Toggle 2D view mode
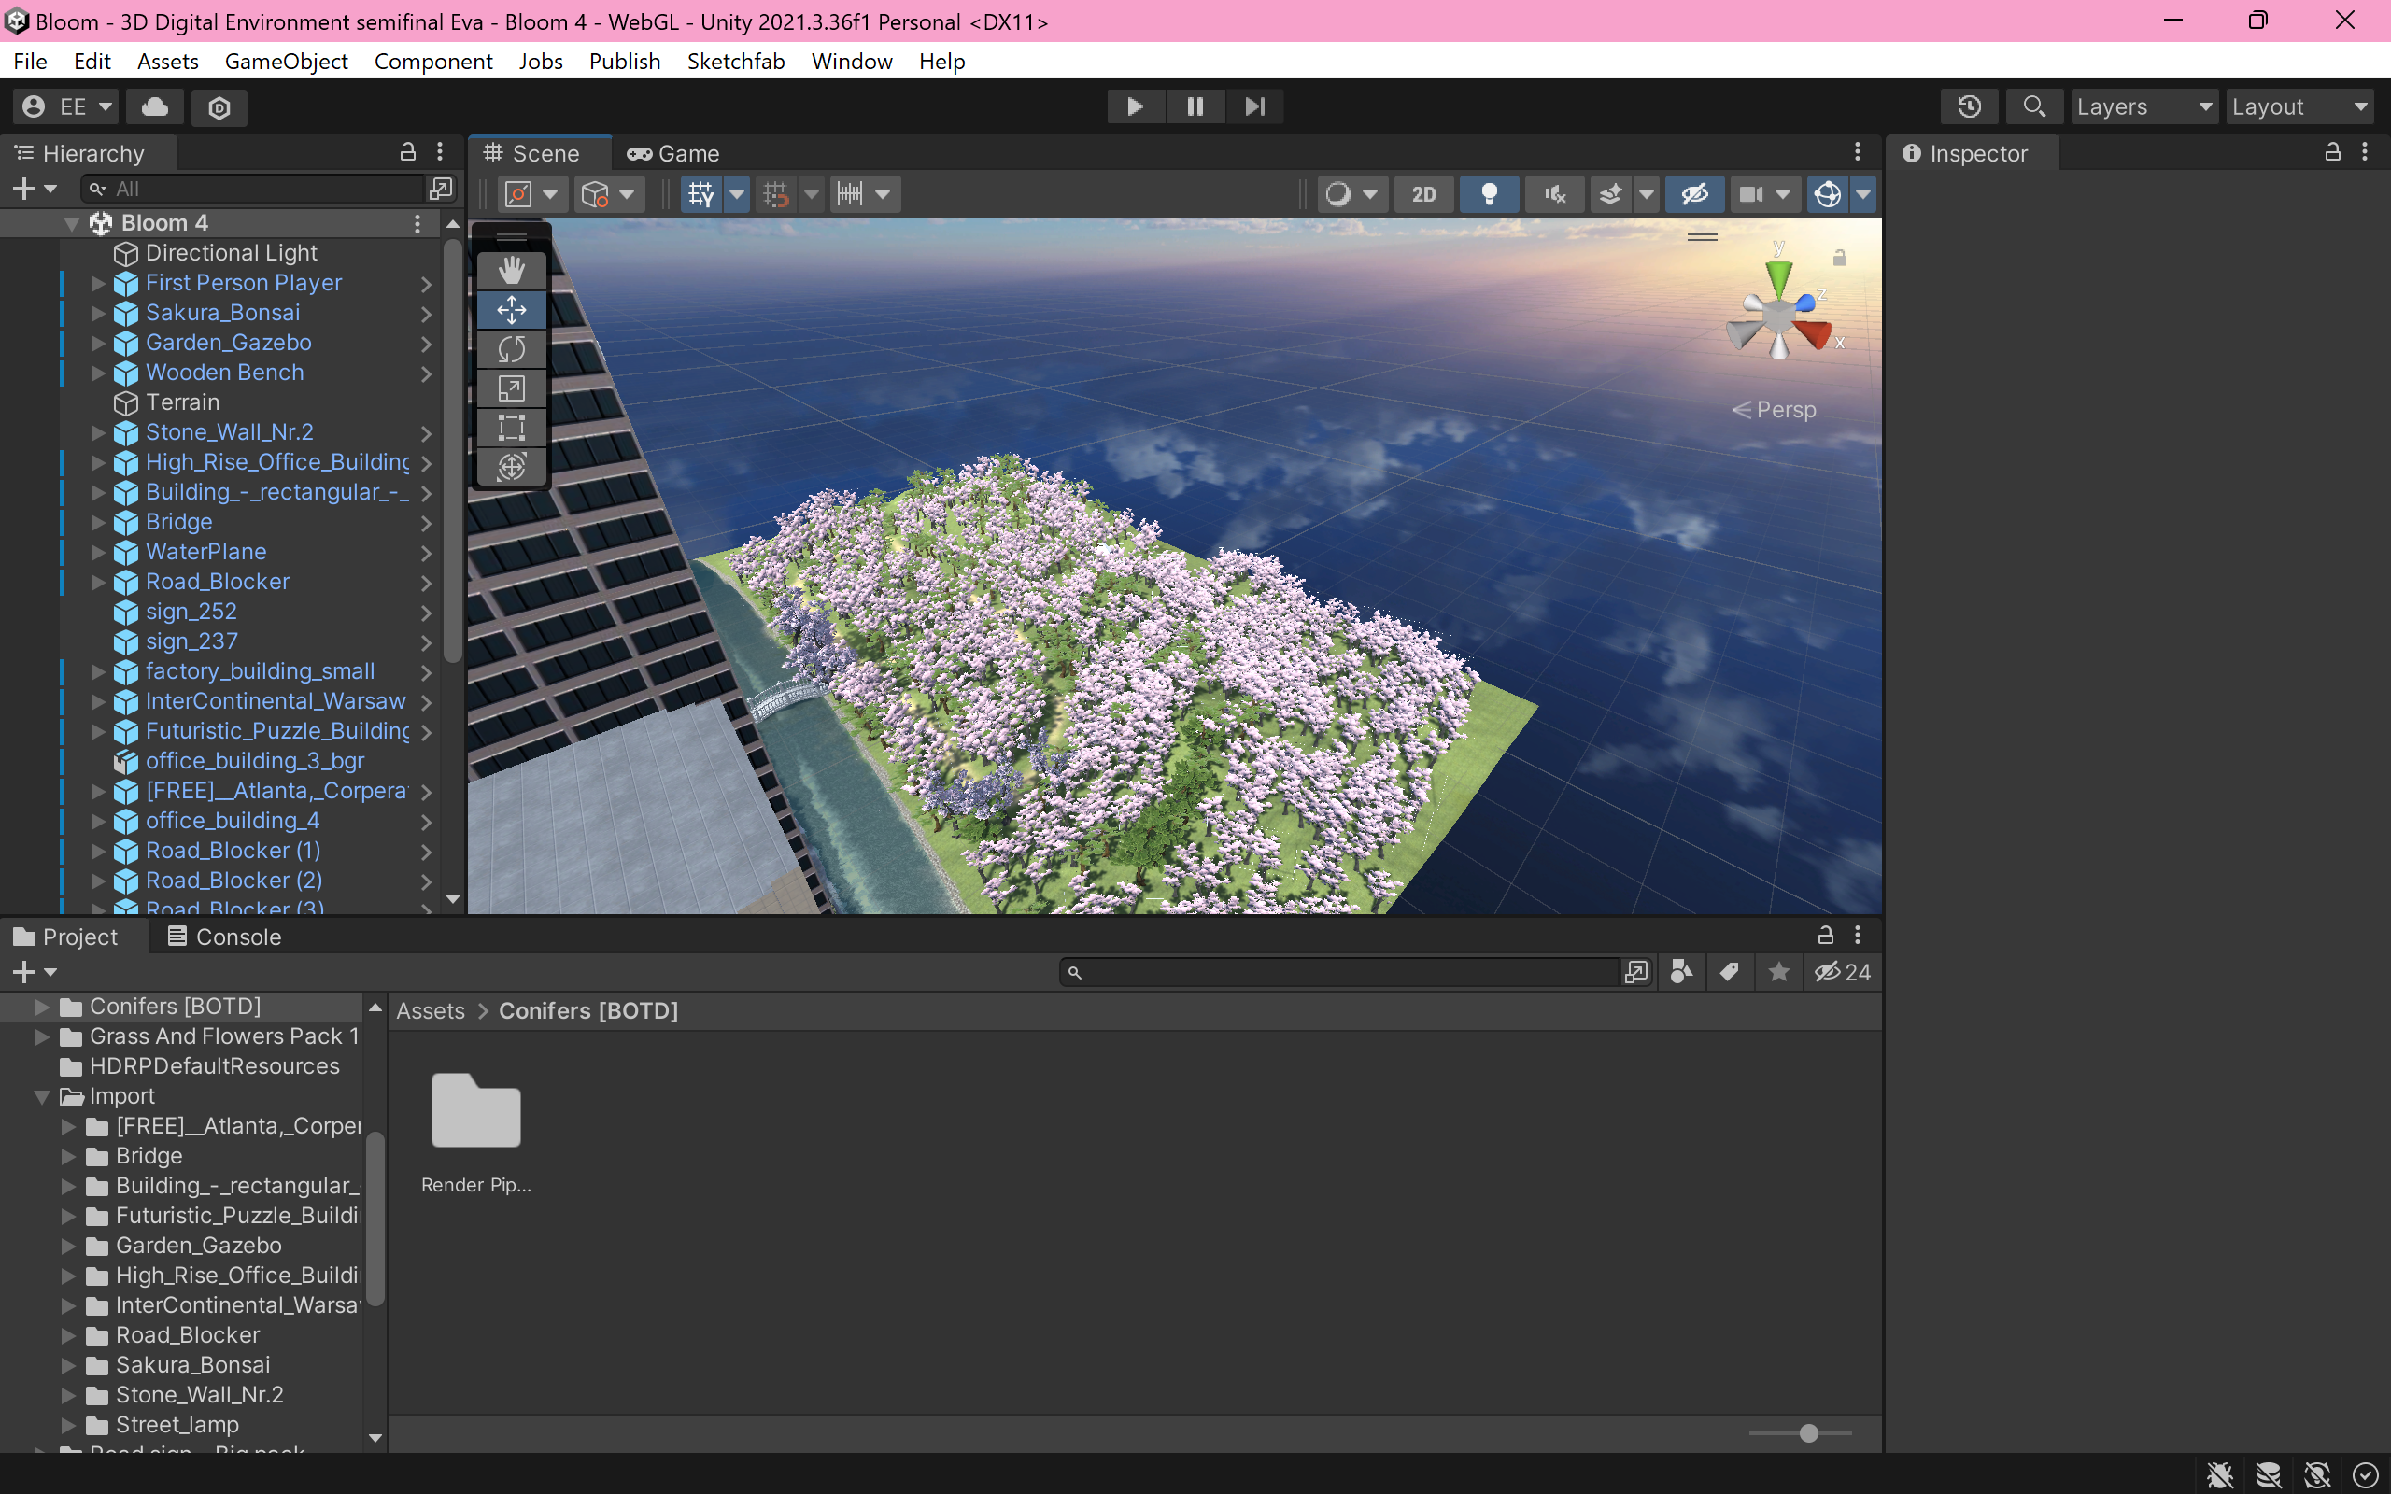 [1422, 193]
